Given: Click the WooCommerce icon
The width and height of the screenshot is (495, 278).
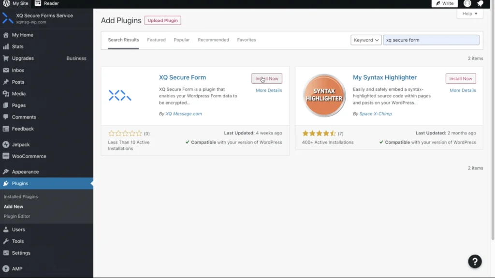Looking at the screenshot, I should [x=6, y=156].
